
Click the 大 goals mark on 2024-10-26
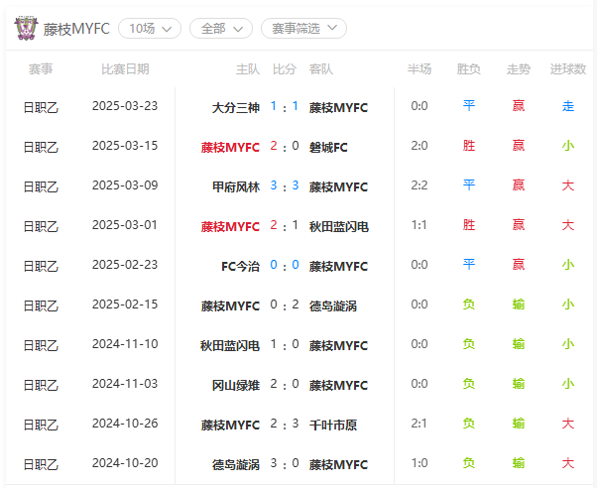click(567, 423)
